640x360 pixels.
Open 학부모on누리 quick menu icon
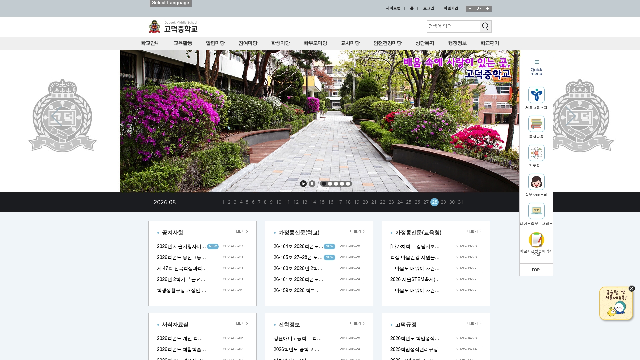pyautogui.click(x=536, y=182)
